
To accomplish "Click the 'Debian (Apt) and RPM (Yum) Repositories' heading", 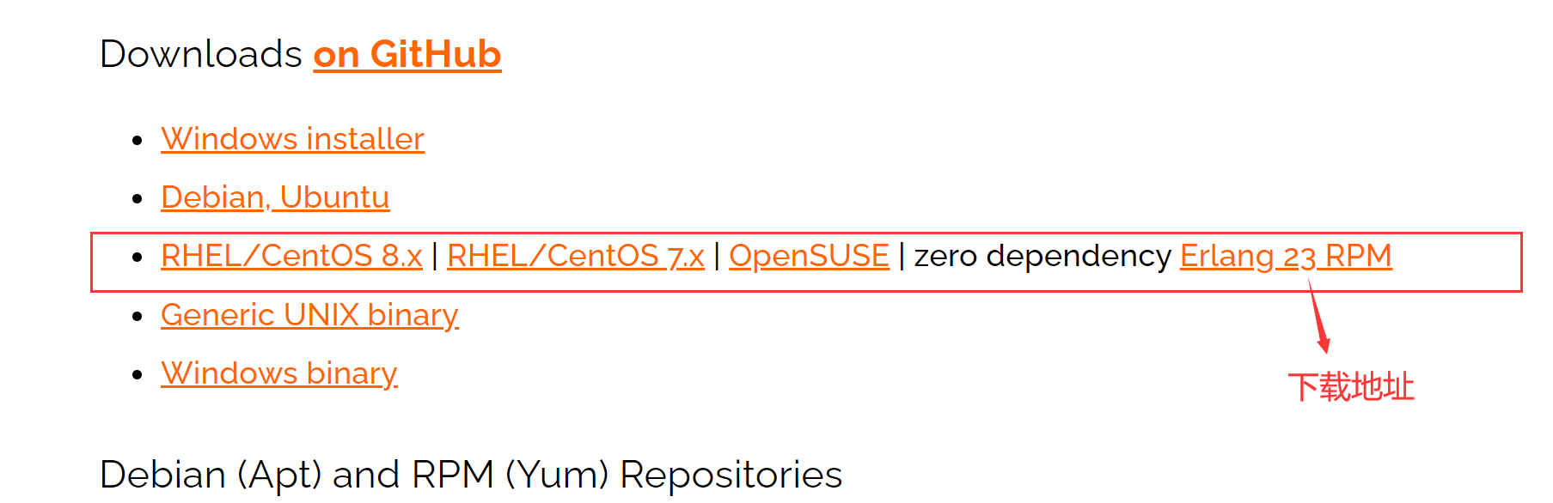I will tap(471, 475).
